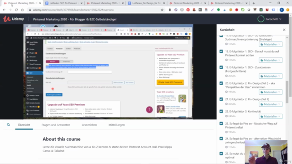Open Materialien dropdown for lecture 17
The image size is (292, 164).
point(271,44)
